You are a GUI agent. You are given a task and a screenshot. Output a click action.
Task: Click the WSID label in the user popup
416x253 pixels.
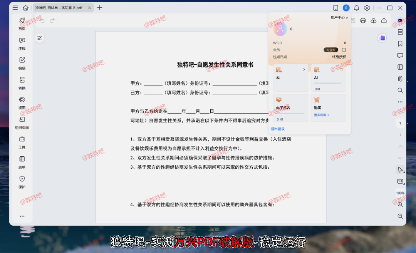pyautogui.click(x=277, y=43)
